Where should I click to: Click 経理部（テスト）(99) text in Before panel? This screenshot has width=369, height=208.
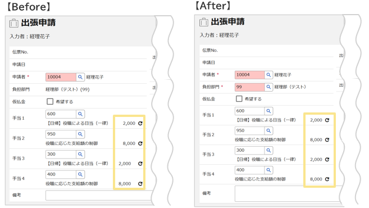(x=67, y=89)
